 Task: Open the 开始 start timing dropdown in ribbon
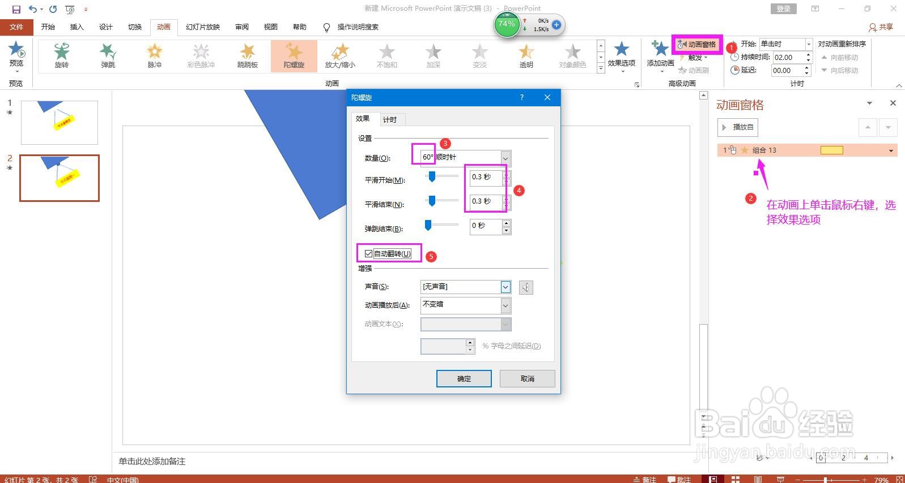coord(809,44)
